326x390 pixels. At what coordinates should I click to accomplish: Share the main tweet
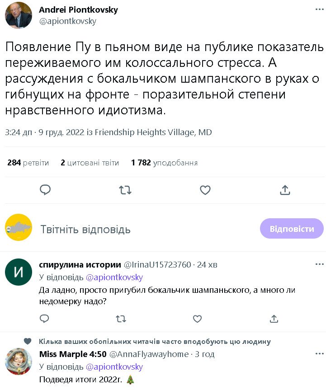point(285,190)
